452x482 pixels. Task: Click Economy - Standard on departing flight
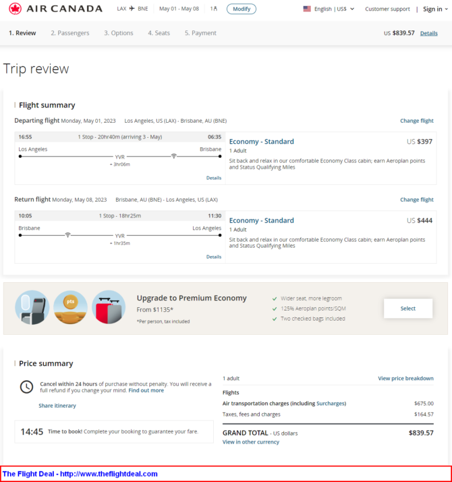[x=262, y=142]
